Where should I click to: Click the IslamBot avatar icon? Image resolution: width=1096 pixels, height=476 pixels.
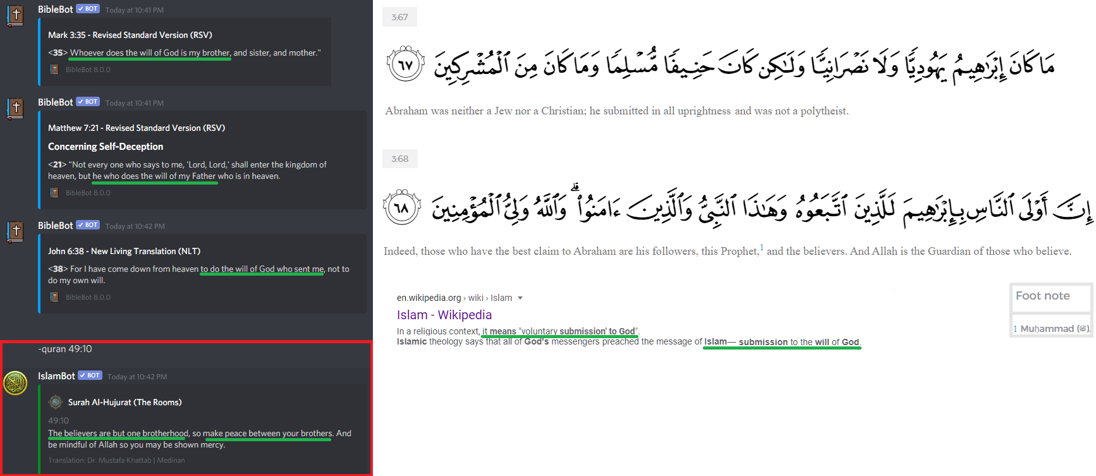(15, 383)
